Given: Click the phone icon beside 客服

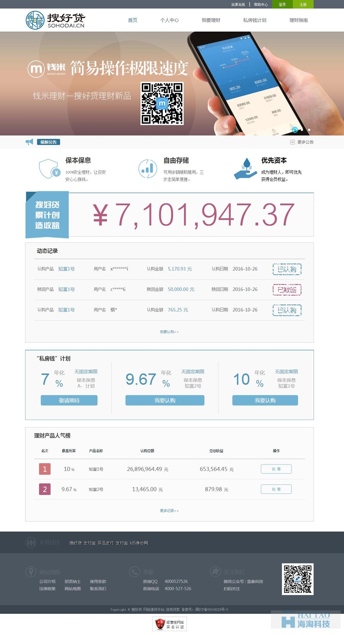Looking at the screenshot, I should click(135, 572).
